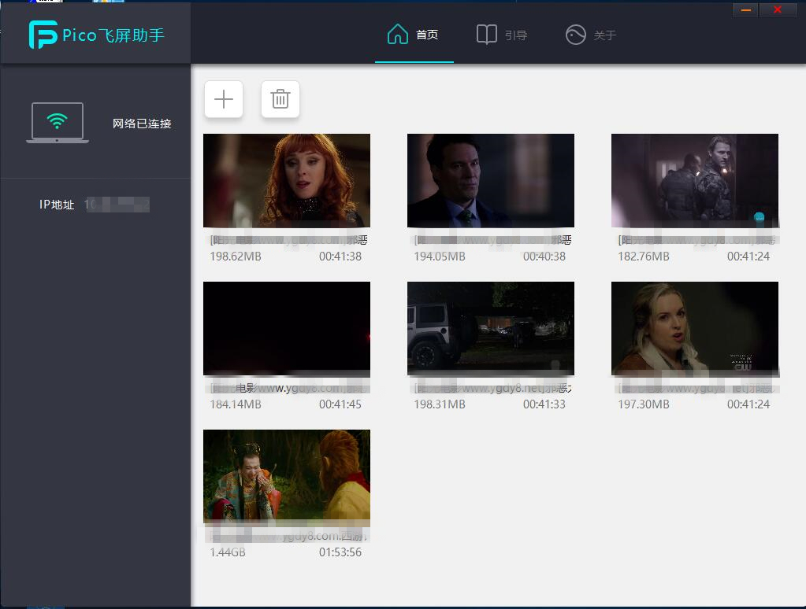
Task: Click the 网络已连接 status text
Action: (142, 124)
